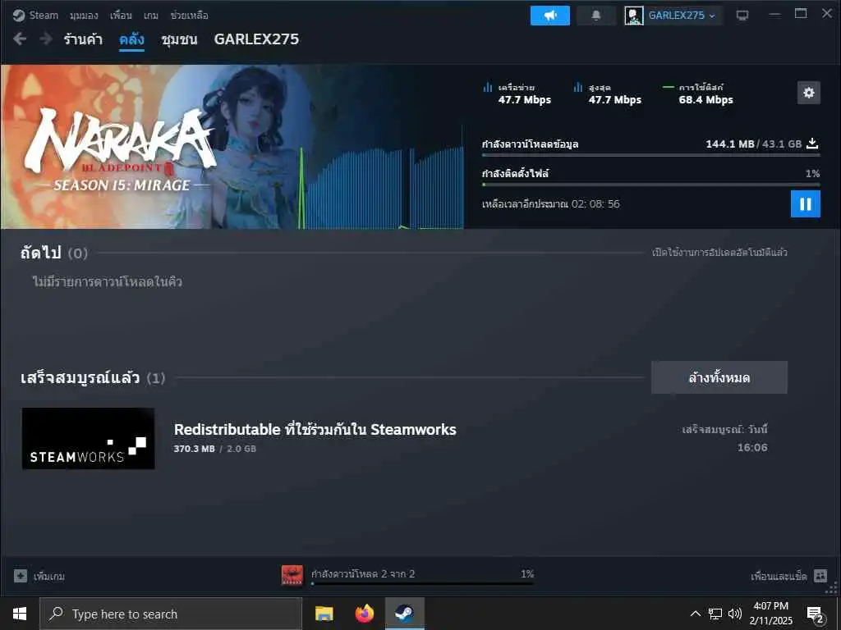
Task: Click ล้างทั้งหมด (Clear All) button
Action: click(719, 377)
